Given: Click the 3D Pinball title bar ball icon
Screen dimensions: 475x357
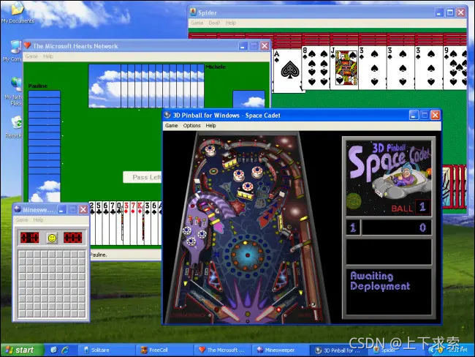Looking at the screenshot, I should pyautogui.click(x=167, y=115).
